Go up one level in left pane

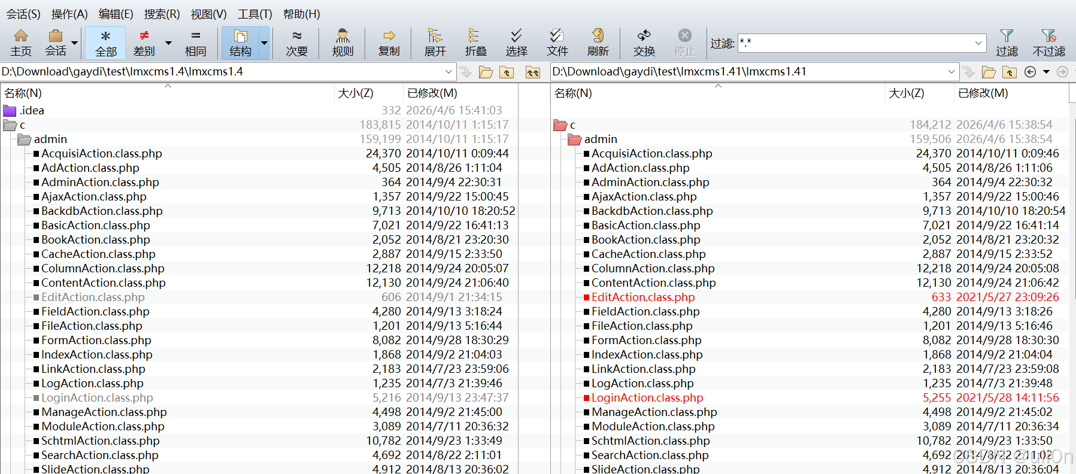pyautogui.click(x=507, y=72)
